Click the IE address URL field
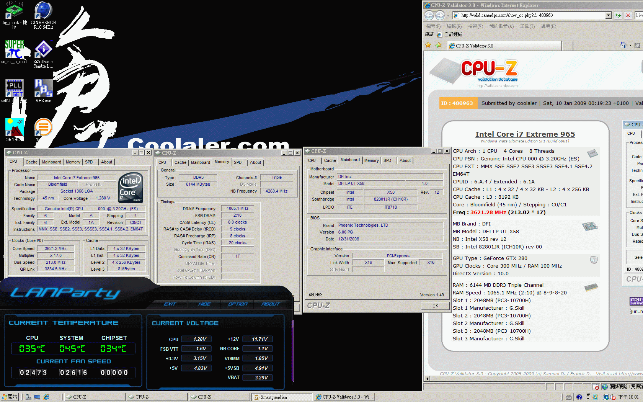The height and width of the screenshot is (402, 643). tap(529, 15)
